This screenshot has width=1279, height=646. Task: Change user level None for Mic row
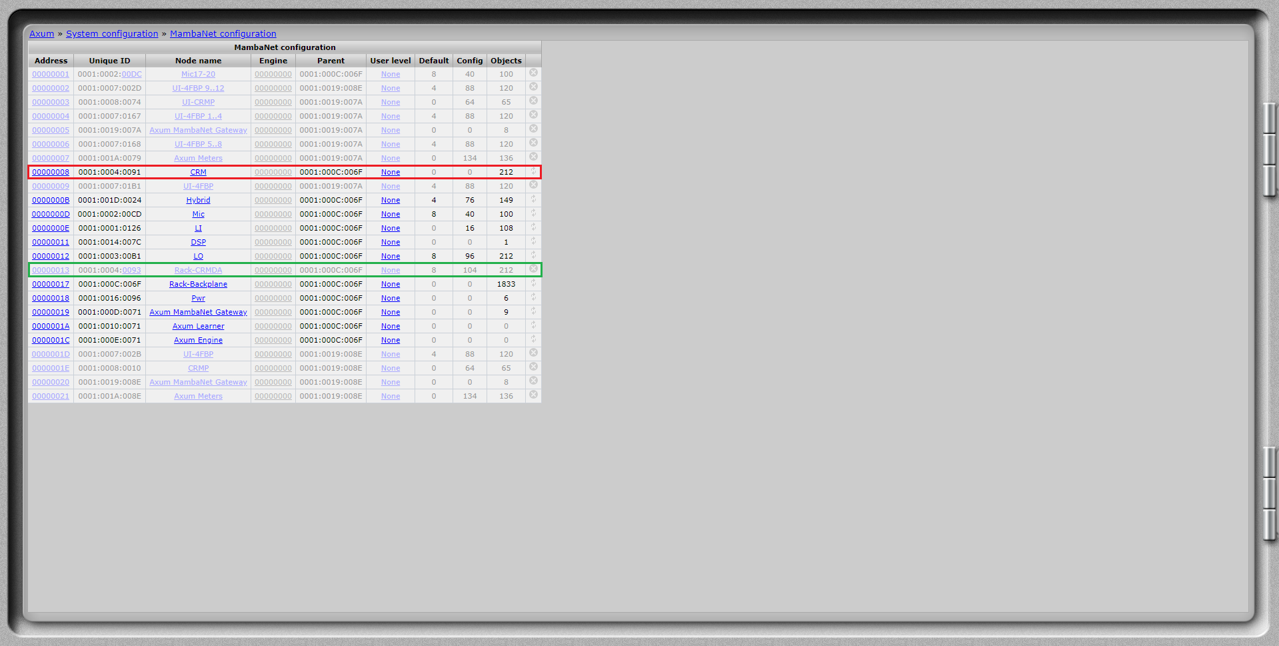pos(391,215)
